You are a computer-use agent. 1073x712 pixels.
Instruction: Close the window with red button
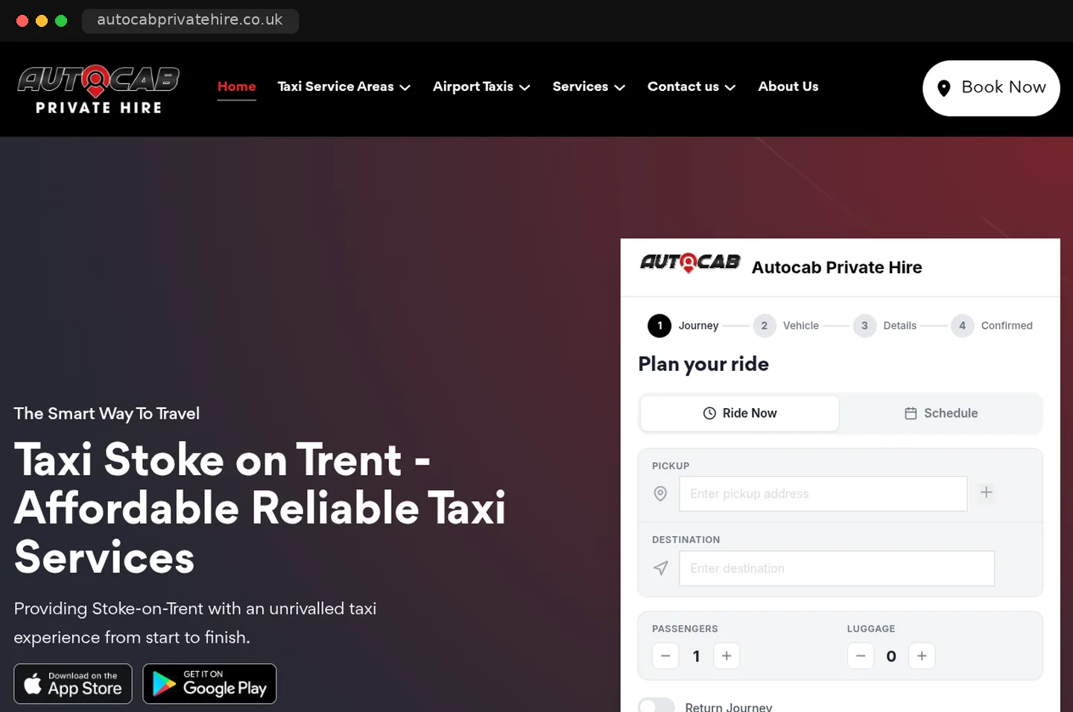[x=22, y=21]
